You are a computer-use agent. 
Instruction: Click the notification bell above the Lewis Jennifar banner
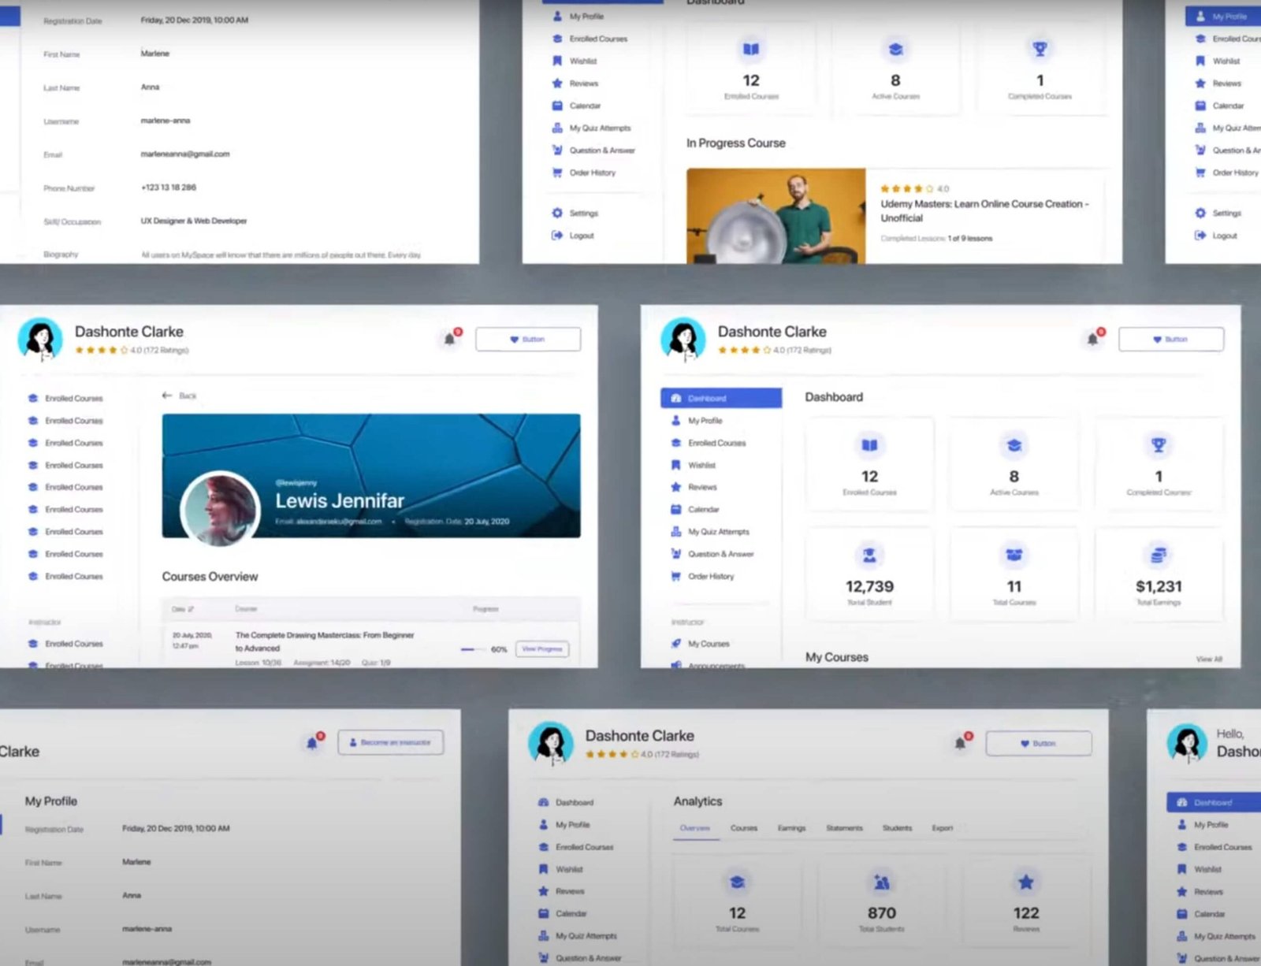(x=450, y=339)
